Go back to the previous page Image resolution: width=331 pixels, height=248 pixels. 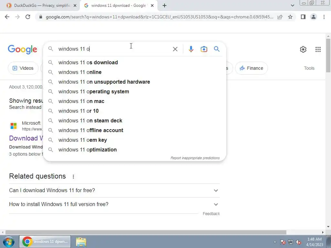(x=7, y=17)
